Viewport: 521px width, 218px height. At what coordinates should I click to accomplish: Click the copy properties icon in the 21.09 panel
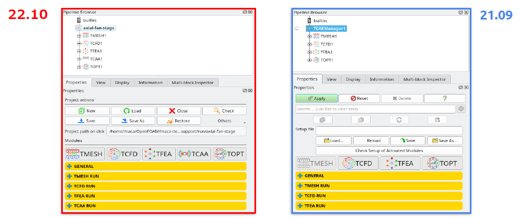click(323, 120)
